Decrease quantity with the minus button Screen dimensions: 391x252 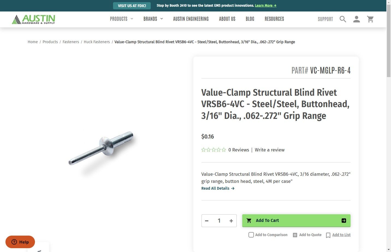pyautogui.click(x=207, y=221)
